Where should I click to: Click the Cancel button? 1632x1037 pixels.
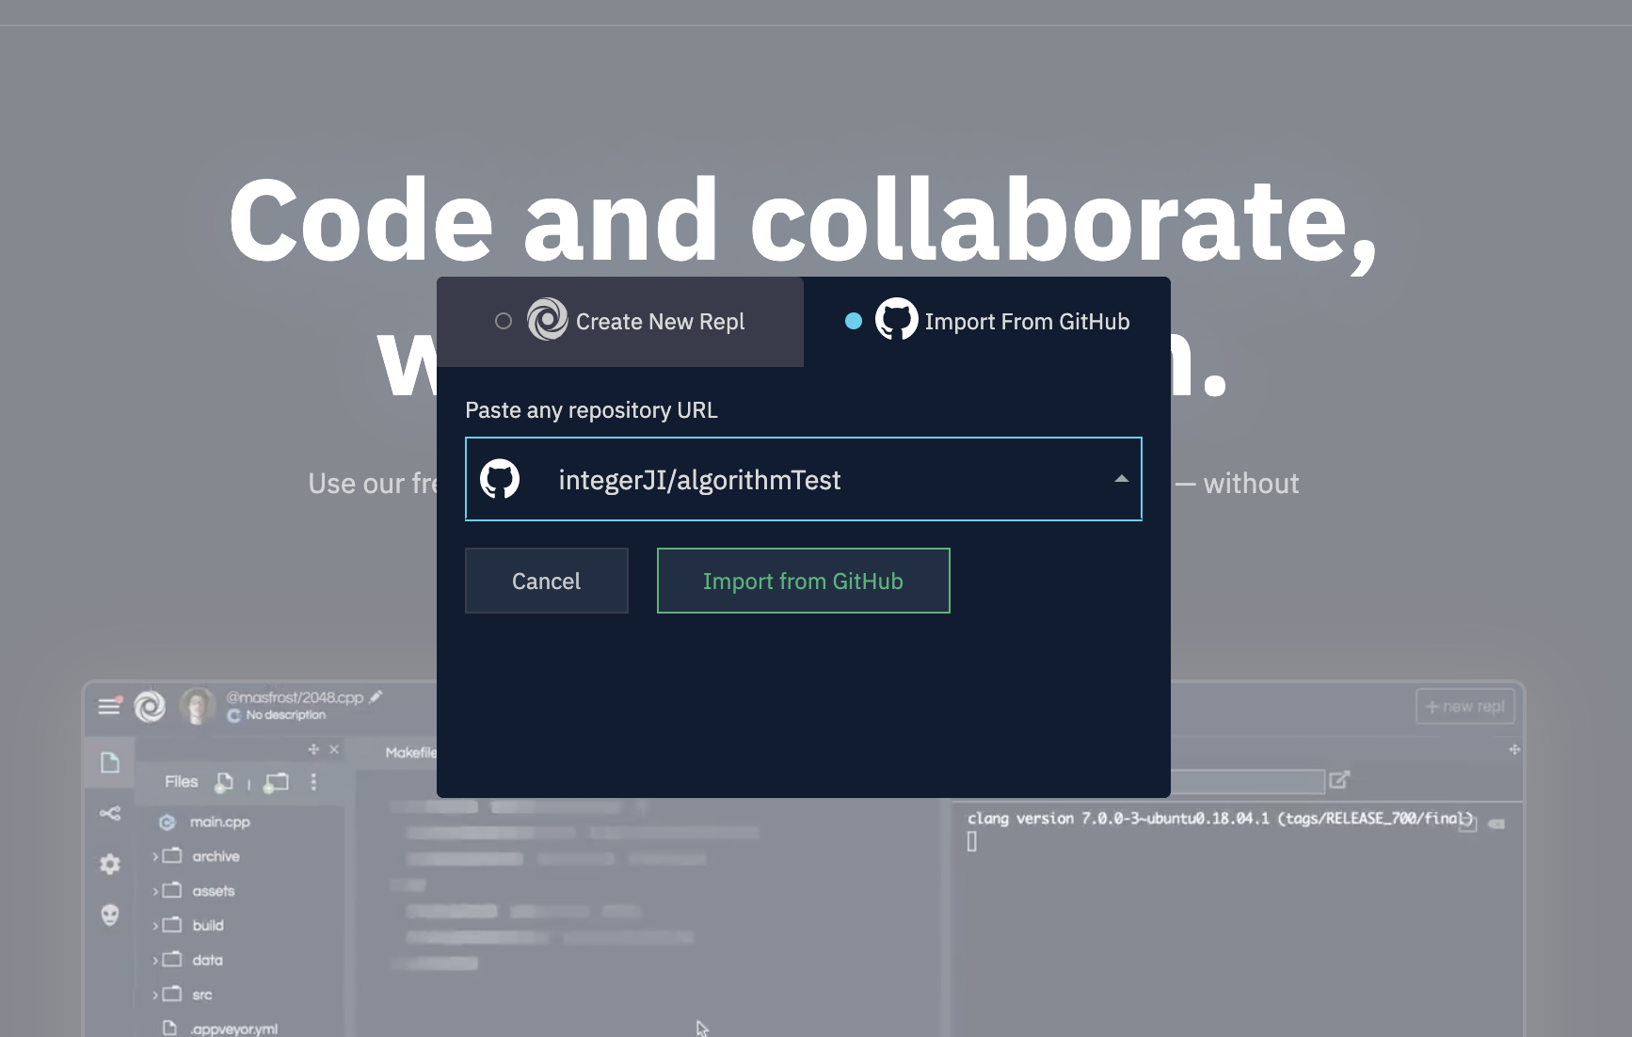[x=546, y=581]
